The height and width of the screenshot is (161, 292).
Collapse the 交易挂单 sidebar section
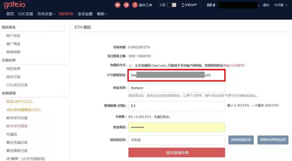click(65, 61)
